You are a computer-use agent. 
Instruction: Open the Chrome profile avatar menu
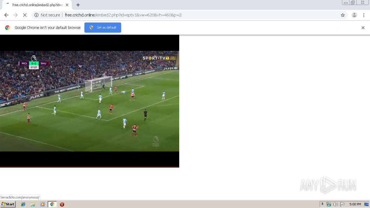click(x=354, y=15)
